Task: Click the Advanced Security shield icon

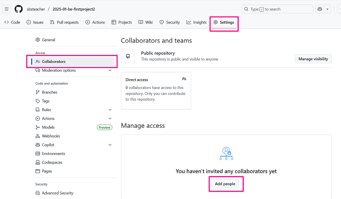Action: pos(38,193)
